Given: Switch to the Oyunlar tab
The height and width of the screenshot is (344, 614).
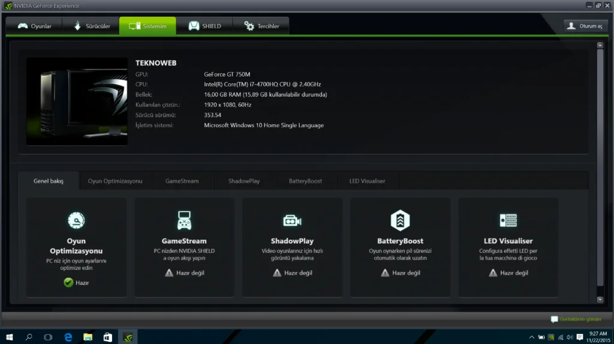Looking at the screenshot, I should (35, 26).
